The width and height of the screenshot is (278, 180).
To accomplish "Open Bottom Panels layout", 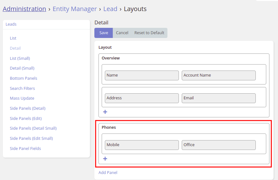I will click(x=24, y=78).
